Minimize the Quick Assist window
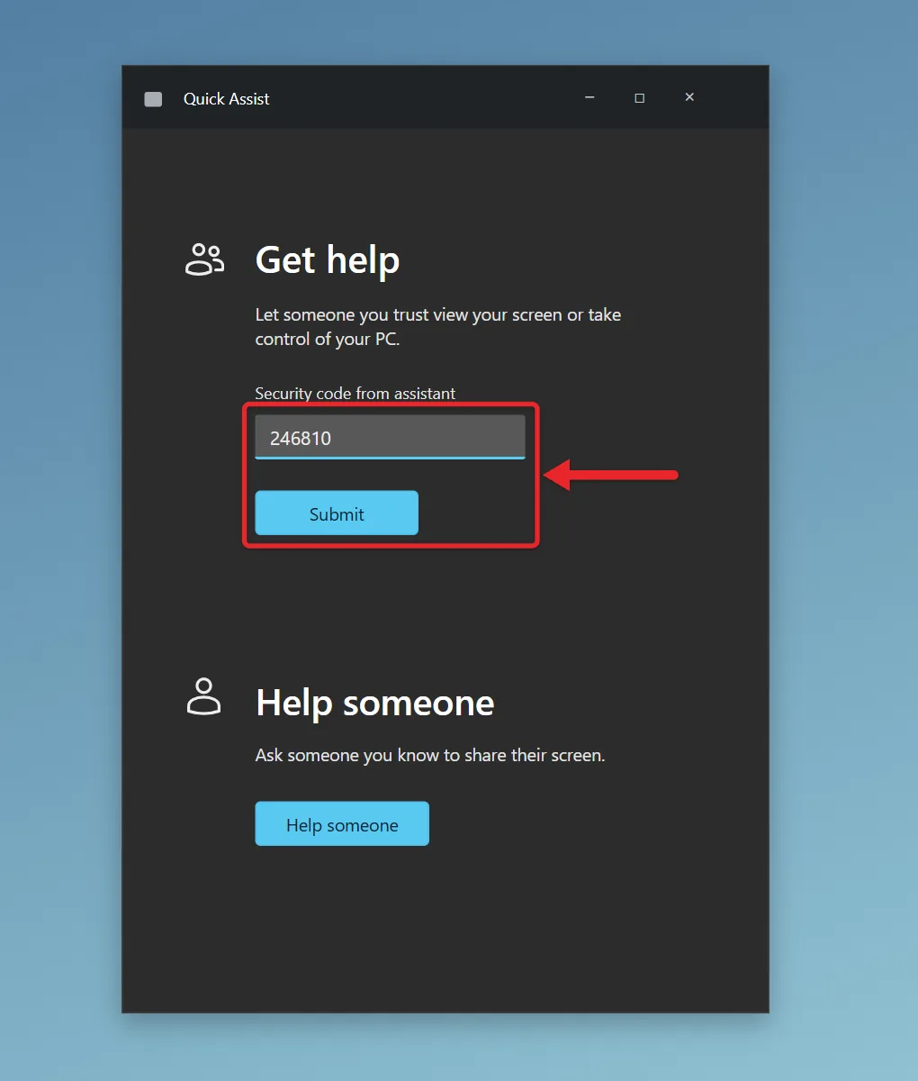918x1081 pixels. coord(589,97)
